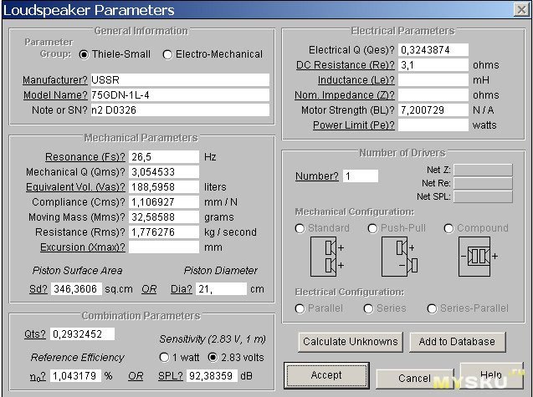
Task: Select the Electro-Mechanical parameter group
Action: 167,54
